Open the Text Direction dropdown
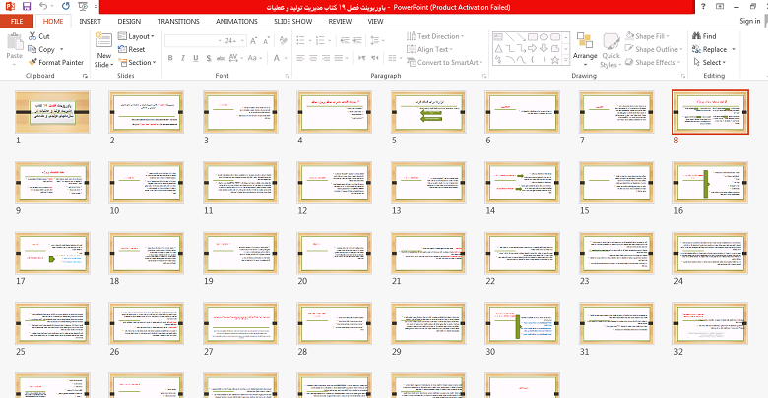This screenshot has width=768, height=398. point(435,36)
